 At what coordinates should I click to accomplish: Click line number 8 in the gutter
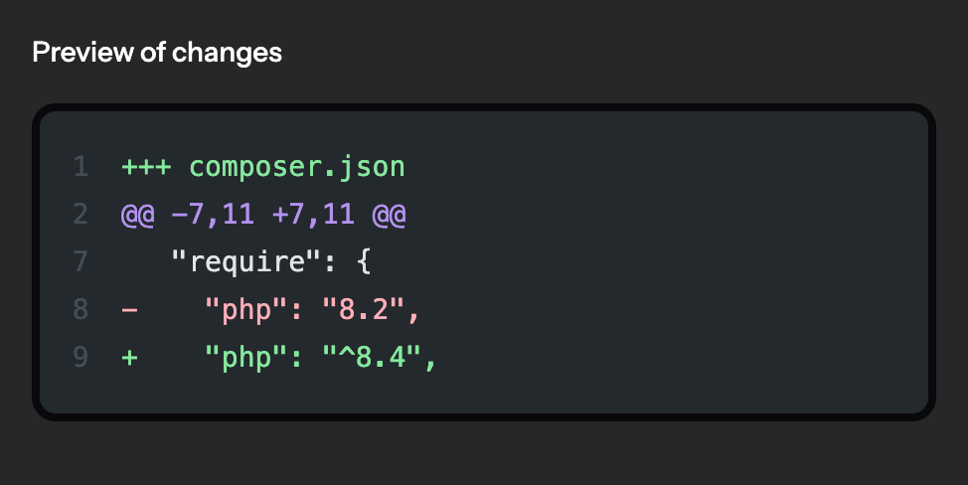click(x=81, y=309)
